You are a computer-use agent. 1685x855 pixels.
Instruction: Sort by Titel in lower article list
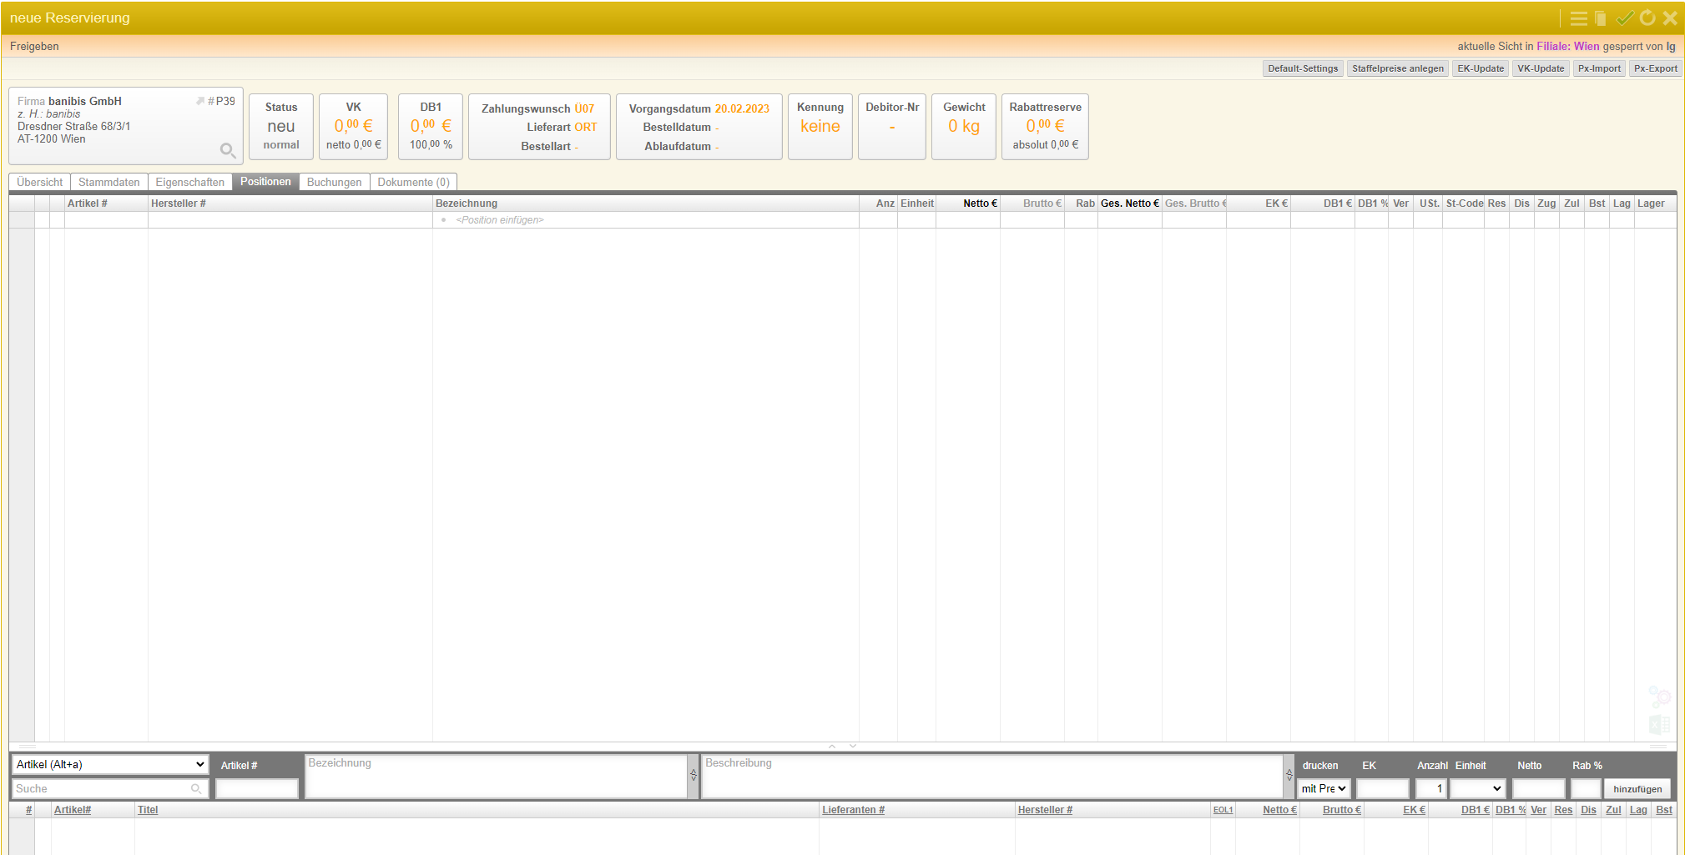click(x=148, y=810)
